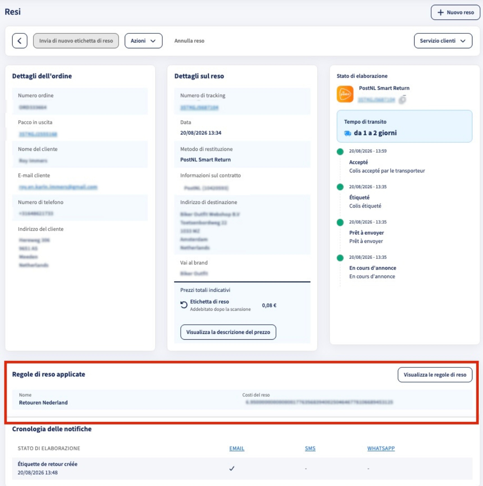Click the notification timestamp '20/08/2026 13:48'
This screenshot has width=483, height=486.
(38, 473)
